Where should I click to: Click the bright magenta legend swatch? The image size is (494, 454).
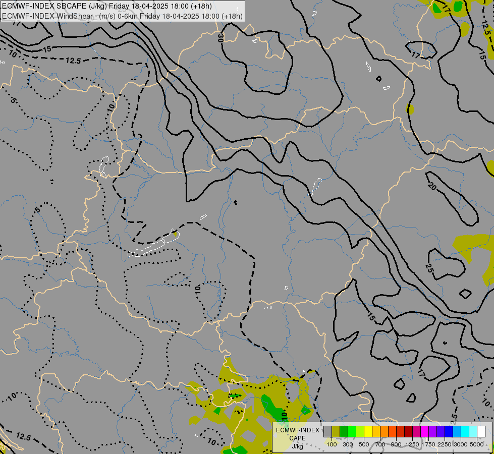pyautogui.click(x=425, y=432)
